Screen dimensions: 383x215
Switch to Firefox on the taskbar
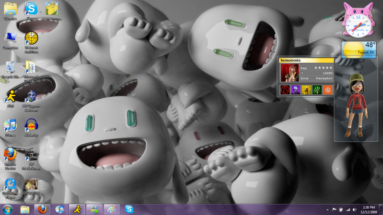point(42,210)
